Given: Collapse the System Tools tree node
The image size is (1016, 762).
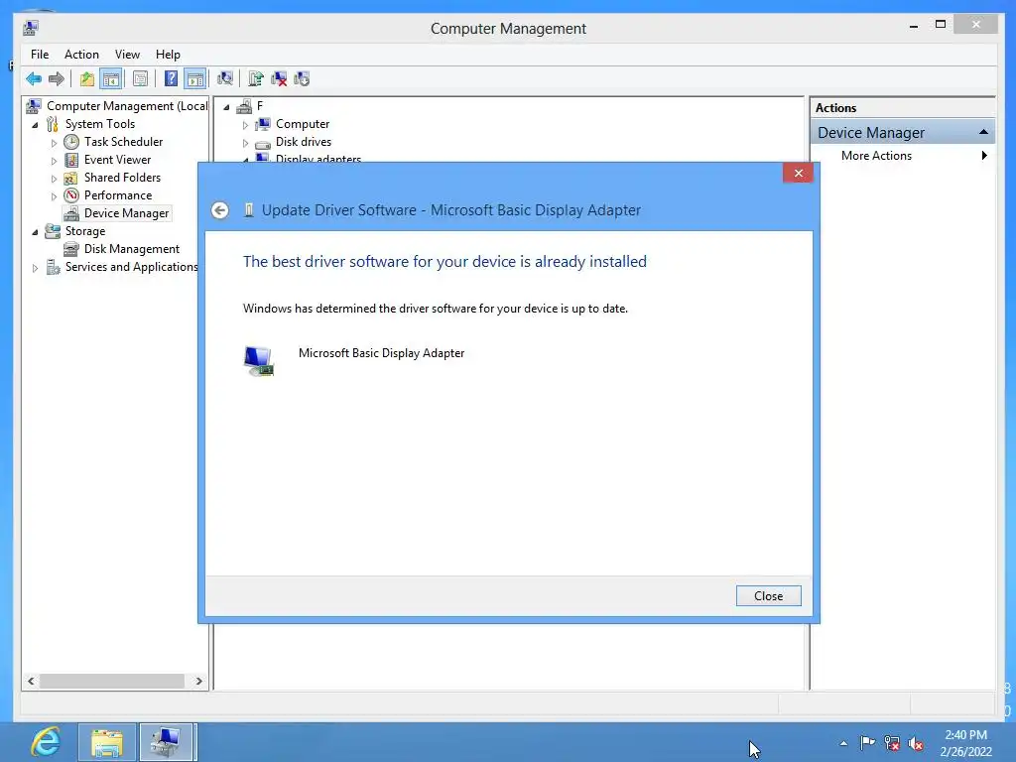Looking at the screenshot, I should (35, 124).
